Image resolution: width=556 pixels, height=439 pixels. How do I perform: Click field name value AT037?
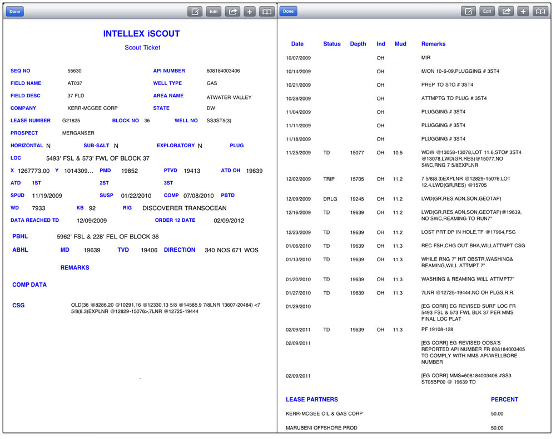[75, 83]
